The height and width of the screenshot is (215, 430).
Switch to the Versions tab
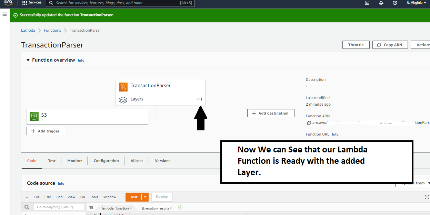(163, 161)
